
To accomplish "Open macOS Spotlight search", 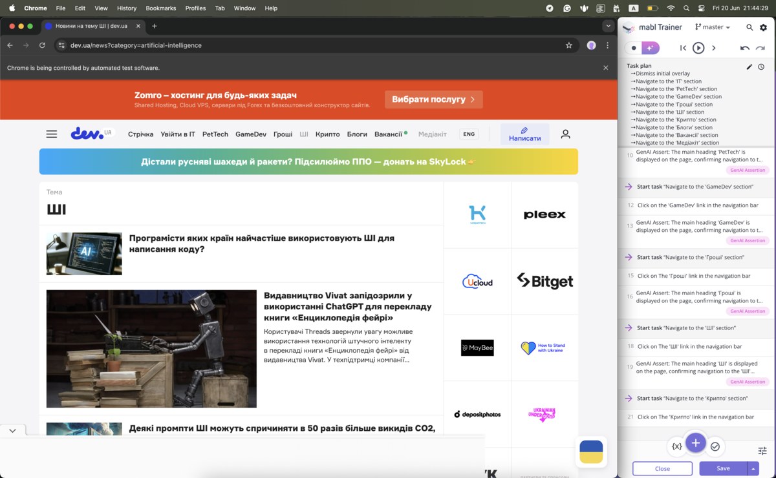I will pos(687,8).
